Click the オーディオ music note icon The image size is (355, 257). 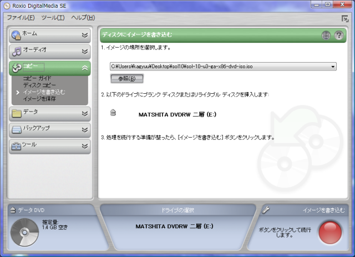(x=17, y=51)
